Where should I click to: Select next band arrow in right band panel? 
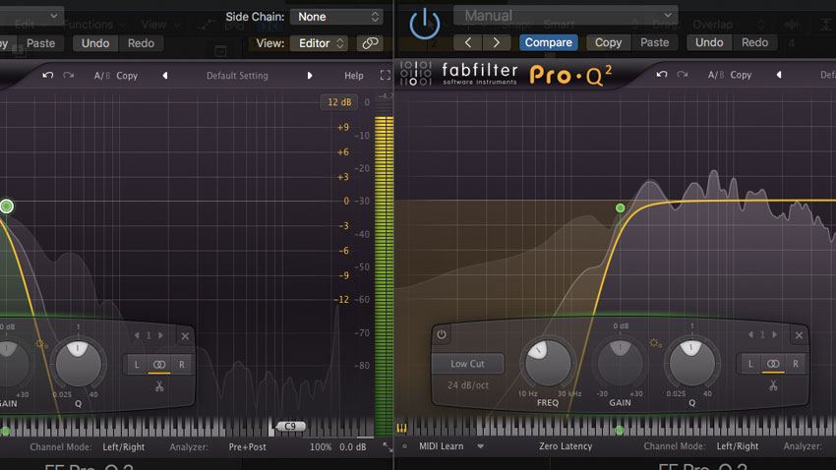click(775, 334)
